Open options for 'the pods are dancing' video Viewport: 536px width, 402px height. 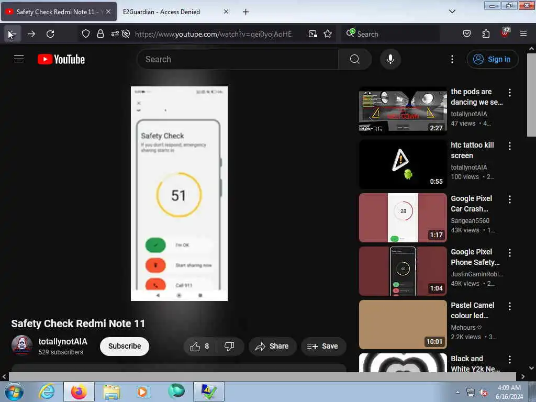tap(510, 92)
